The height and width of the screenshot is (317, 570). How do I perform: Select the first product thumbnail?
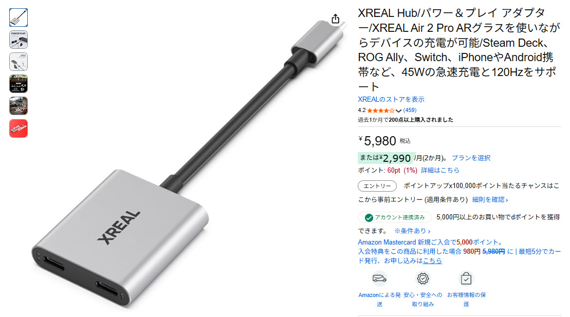19,17
